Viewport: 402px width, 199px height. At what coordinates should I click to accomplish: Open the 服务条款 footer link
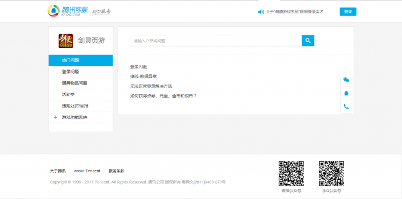click(x=116, y=171)
